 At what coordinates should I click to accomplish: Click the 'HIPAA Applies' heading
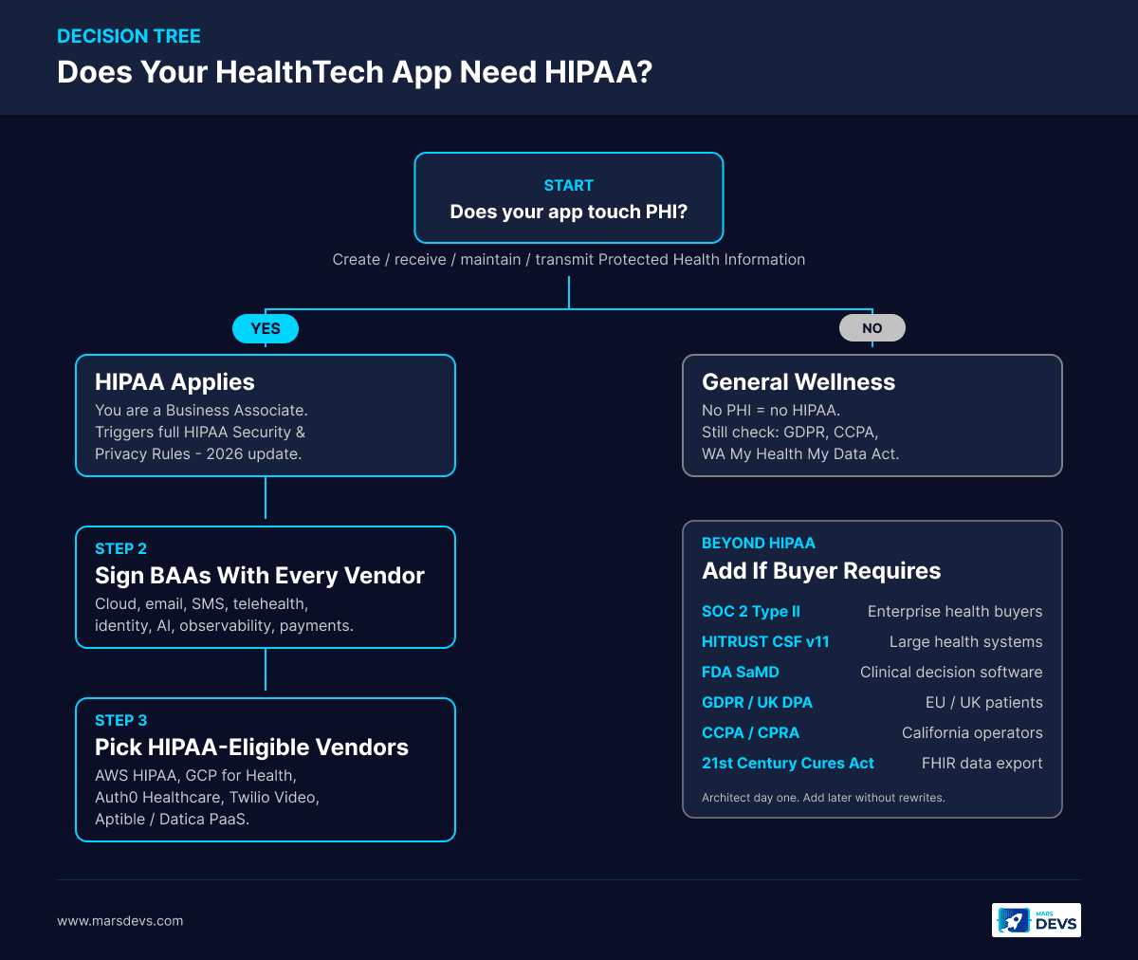[x=174, y=382]
